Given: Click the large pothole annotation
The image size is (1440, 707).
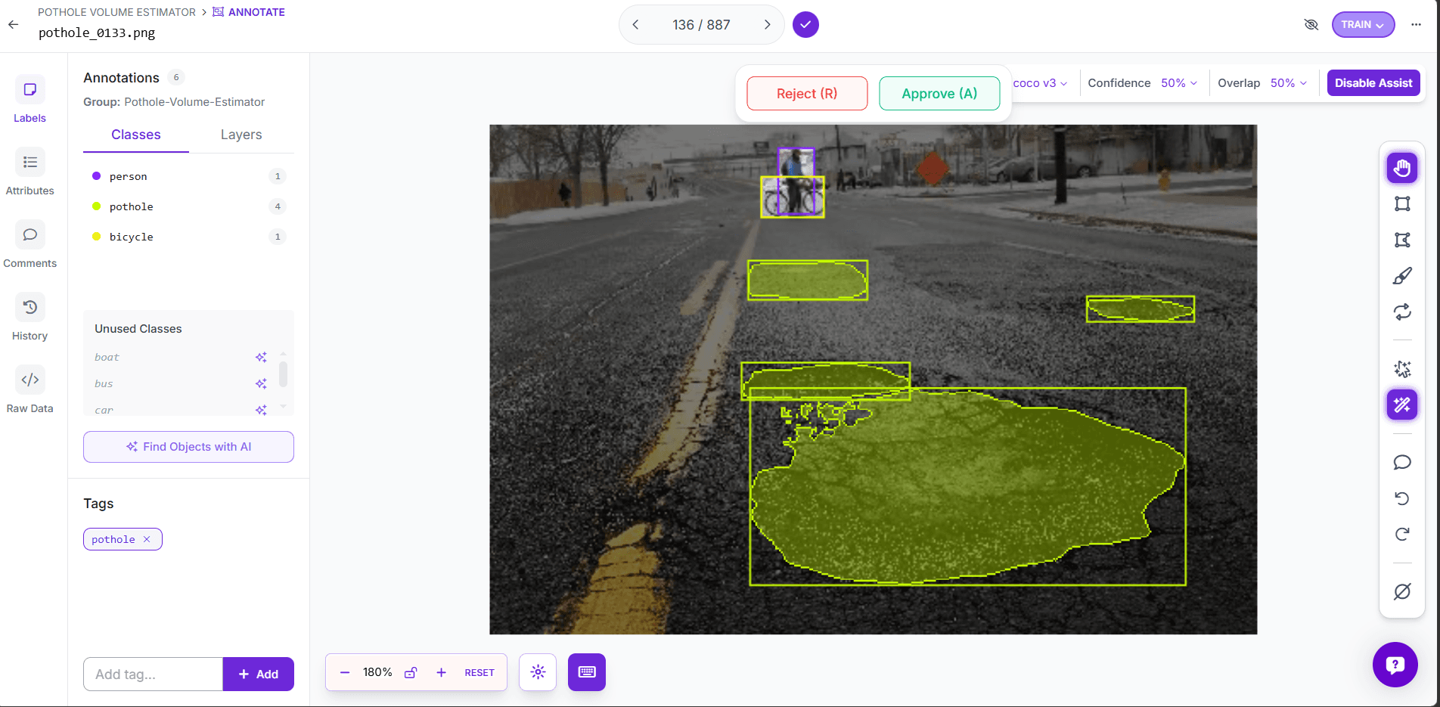Looking at the screenshot, I should coord(967,486).
